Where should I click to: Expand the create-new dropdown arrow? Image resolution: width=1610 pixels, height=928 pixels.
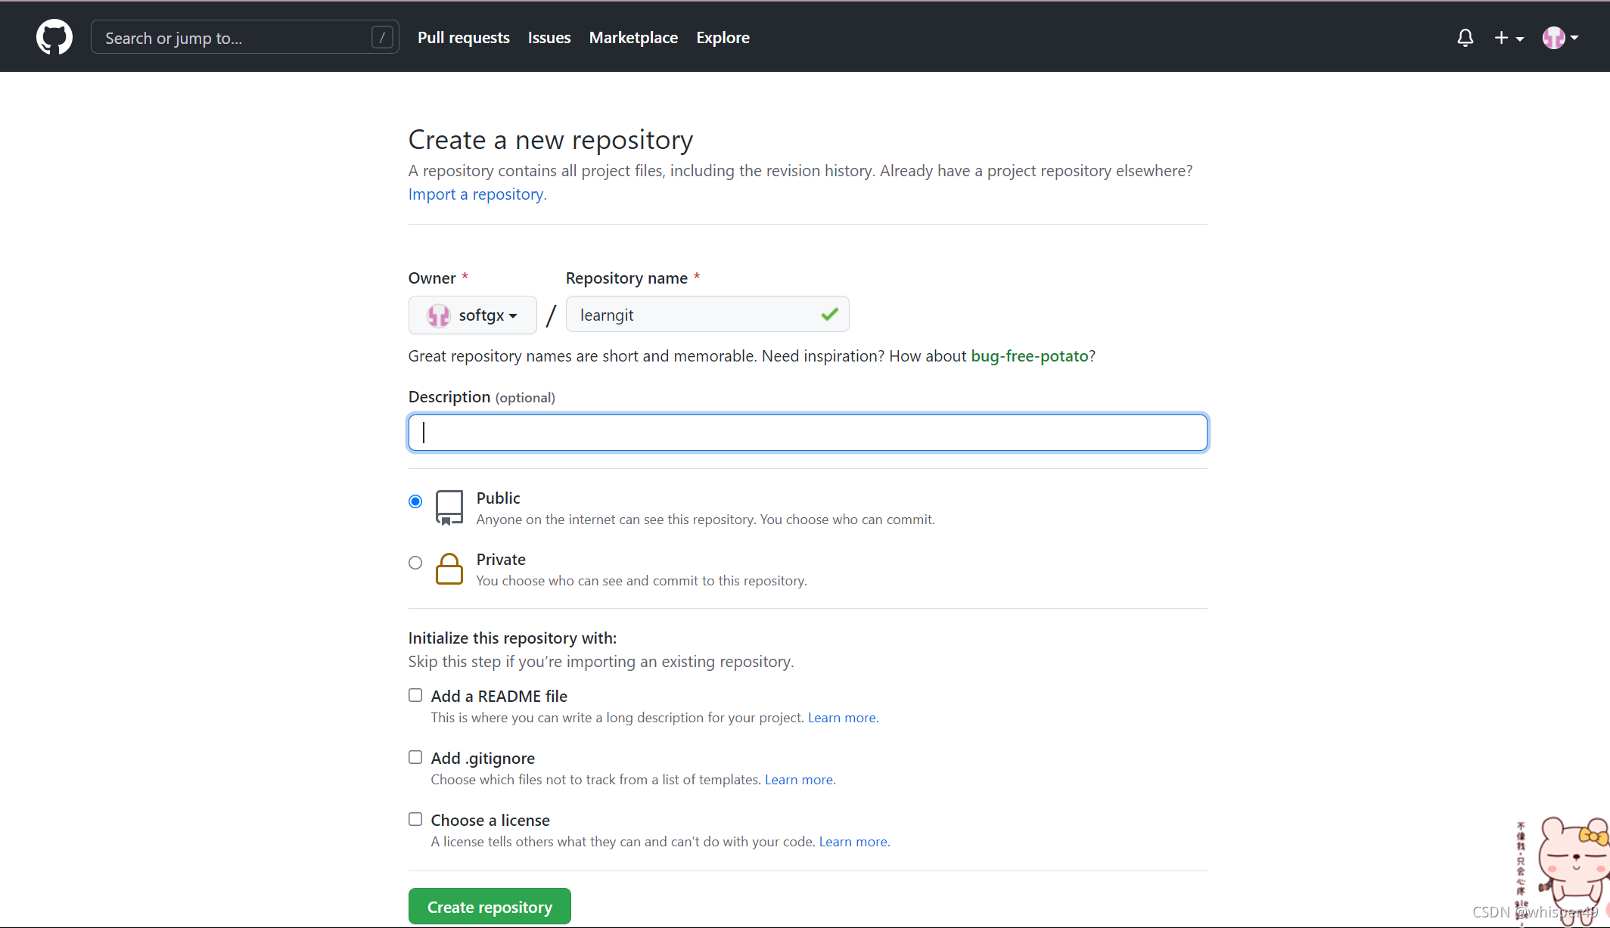(x=1519, y=39)
